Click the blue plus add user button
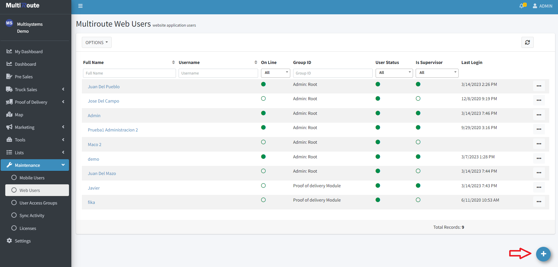Viewport: 558px width, 267px height. point(543,254)
